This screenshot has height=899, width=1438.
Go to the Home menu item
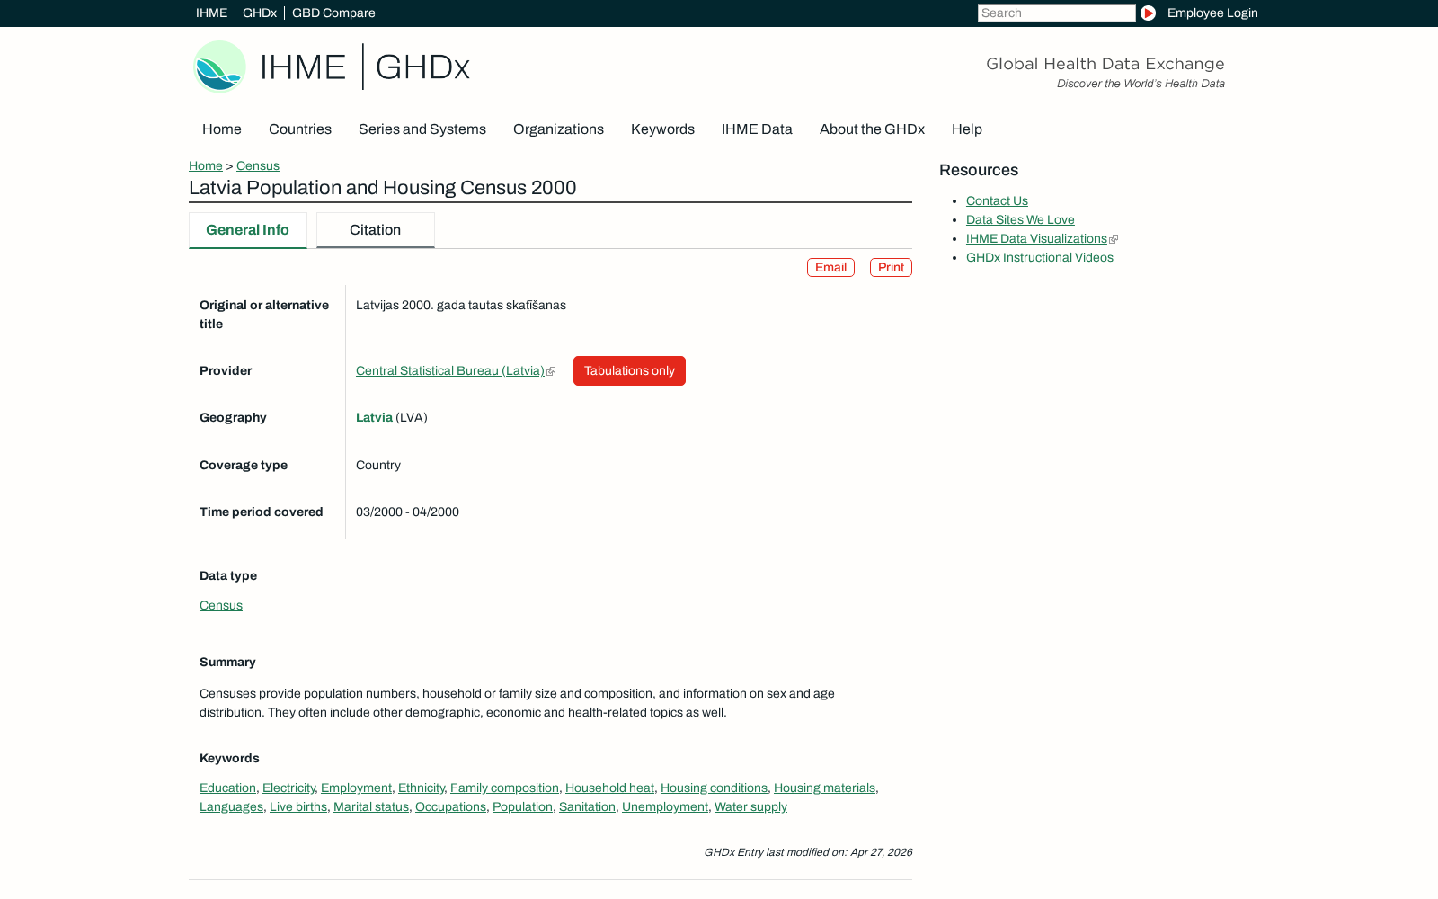pos(222,129)
